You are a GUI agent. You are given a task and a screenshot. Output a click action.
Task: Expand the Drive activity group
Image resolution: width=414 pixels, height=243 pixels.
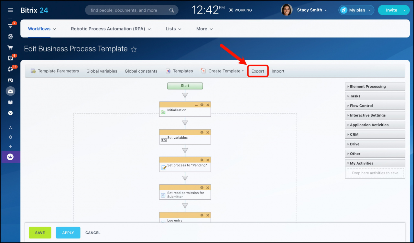375,144
